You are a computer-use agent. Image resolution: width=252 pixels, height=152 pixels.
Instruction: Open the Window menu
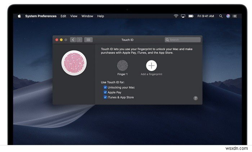[x=87, y=16]
